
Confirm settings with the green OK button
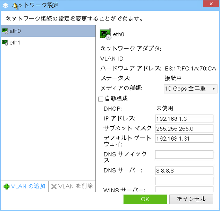pos(145,199)
